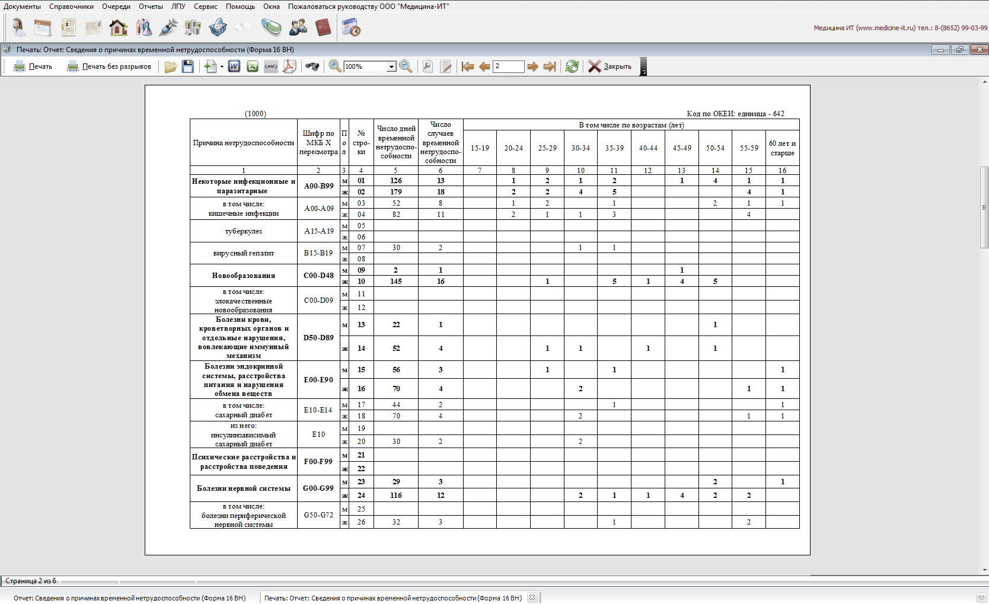Click the Печать button

(x=33, y=66)
